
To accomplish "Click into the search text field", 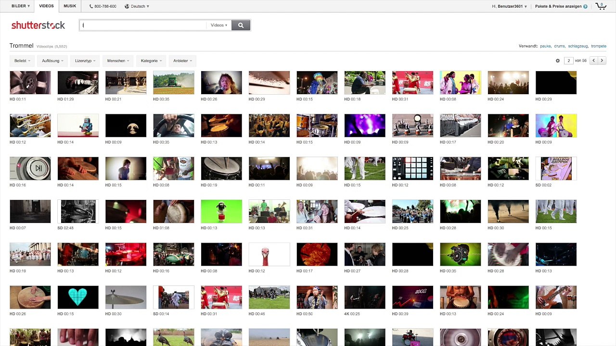I will point(144,25).
